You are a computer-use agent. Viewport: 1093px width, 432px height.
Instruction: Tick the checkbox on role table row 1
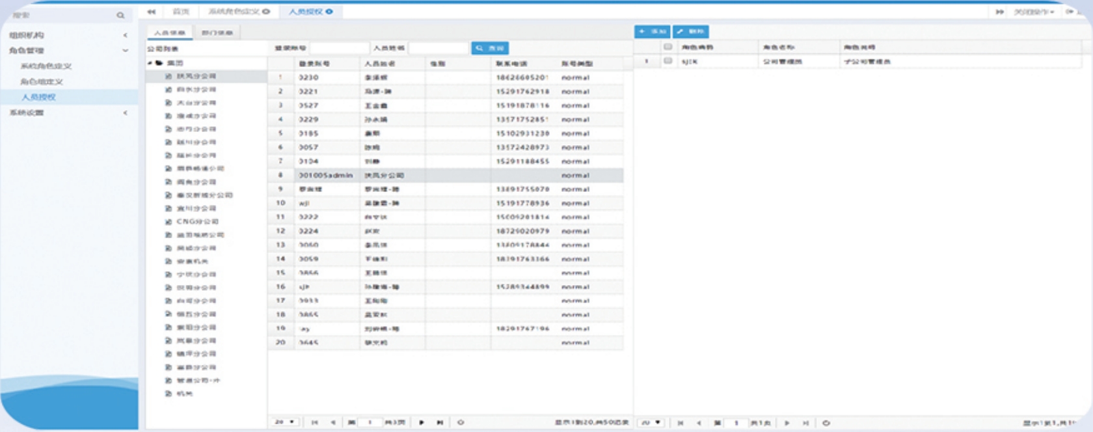(x=668, y=61)
